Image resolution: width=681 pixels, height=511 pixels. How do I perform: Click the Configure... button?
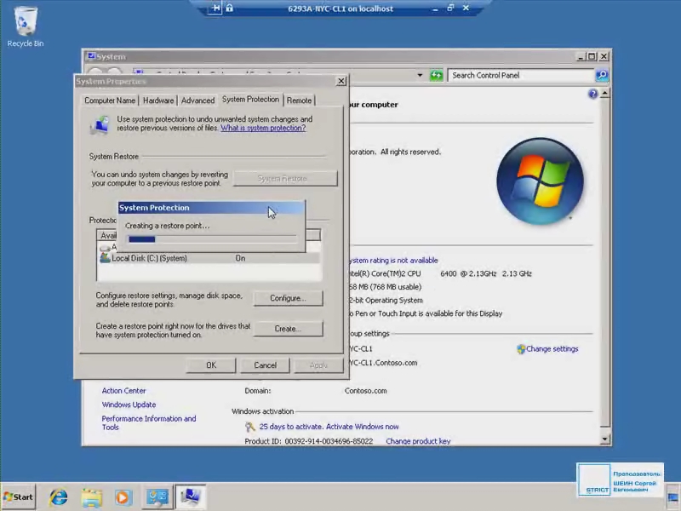tap(287, 298)
